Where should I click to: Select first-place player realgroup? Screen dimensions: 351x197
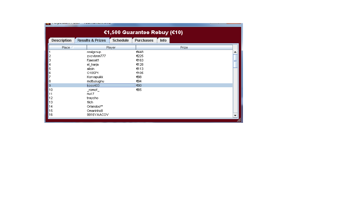(x=94, y=52)
